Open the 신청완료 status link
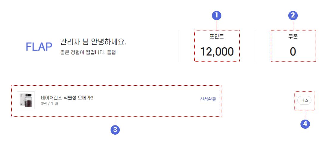 tap(208, 99)
